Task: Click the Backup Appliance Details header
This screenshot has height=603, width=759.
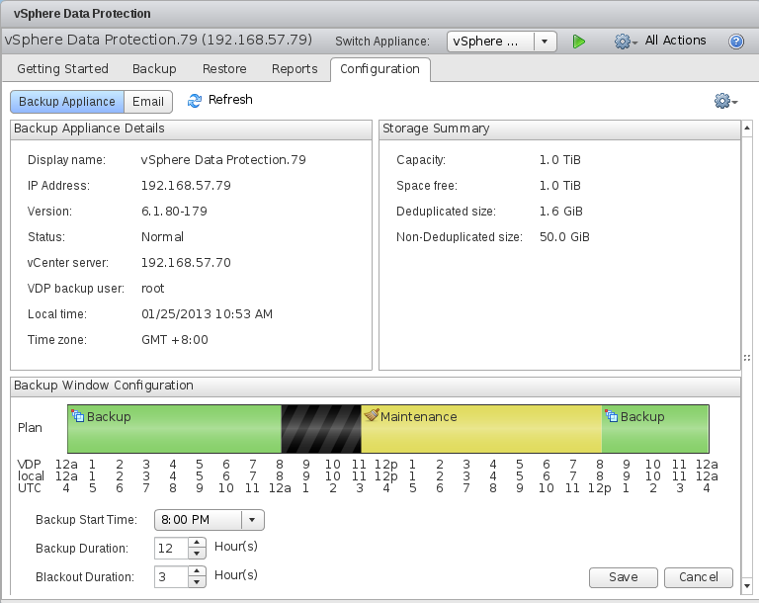Action: click(x=191, y=129)
